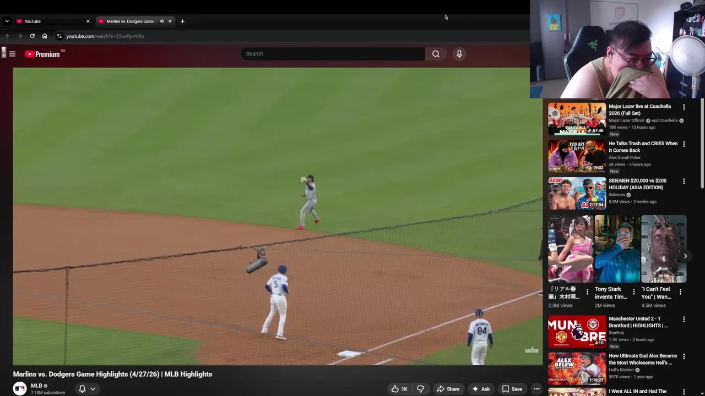Close the first YouTube tab
This screenshot has height=396, width=705.
[x=88, y=21]
